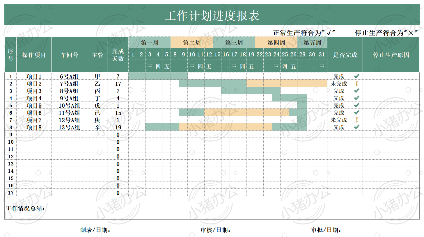This screenshot has height=237, width=424.
Task: Click the green checkmark icon in row 项目3
Action: pos(356,91)
